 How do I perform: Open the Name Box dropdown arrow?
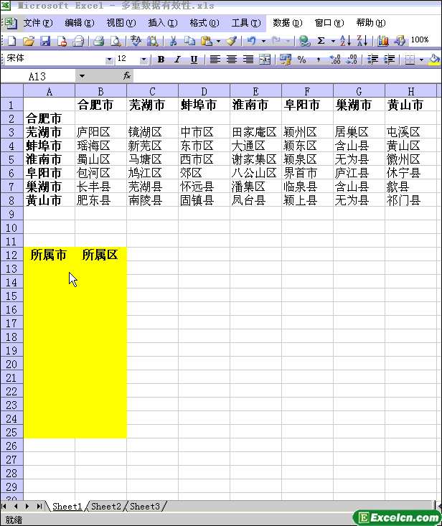pos(82,77)
